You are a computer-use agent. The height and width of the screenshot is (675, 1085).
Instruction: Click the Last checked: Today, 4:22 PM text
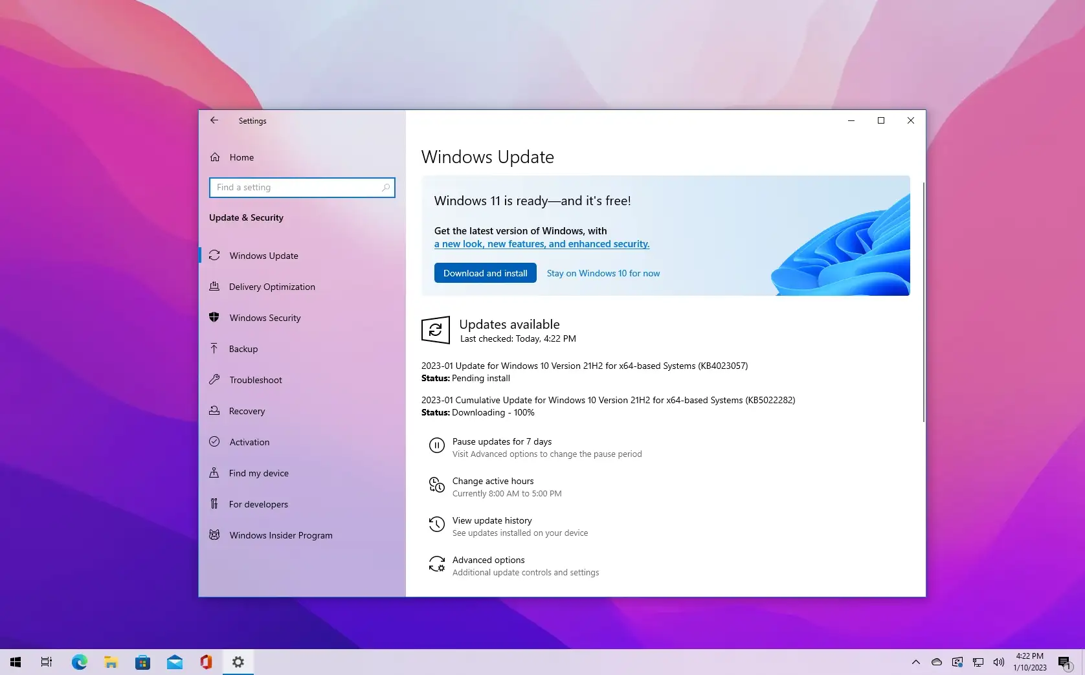coord(518,338)
